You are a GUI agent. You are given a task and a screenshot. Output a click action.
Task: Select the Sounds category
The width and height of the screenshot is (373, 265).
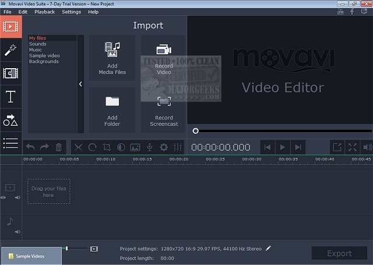pos(37,44)
